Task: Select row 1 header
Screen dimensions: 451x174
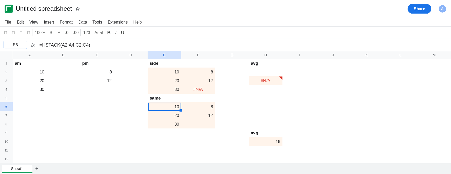Action: click(6, 63)
